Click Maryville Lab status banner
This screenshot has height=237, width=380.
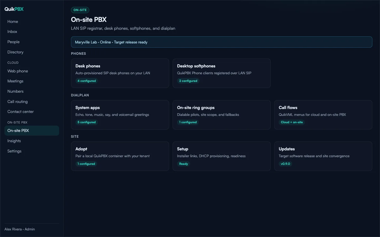(x=222, y=42)
